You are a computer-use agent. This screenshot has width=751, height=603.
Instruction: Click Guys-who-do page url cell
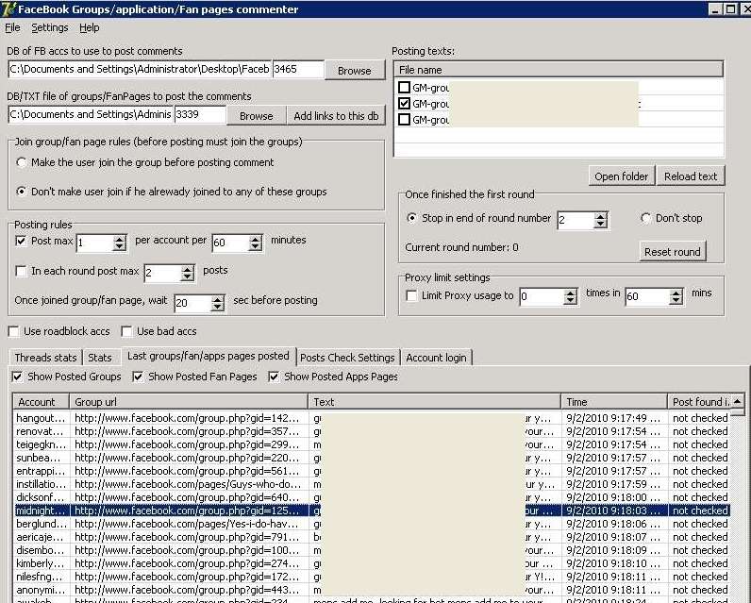pyautogui.click(x=188, y=484)
